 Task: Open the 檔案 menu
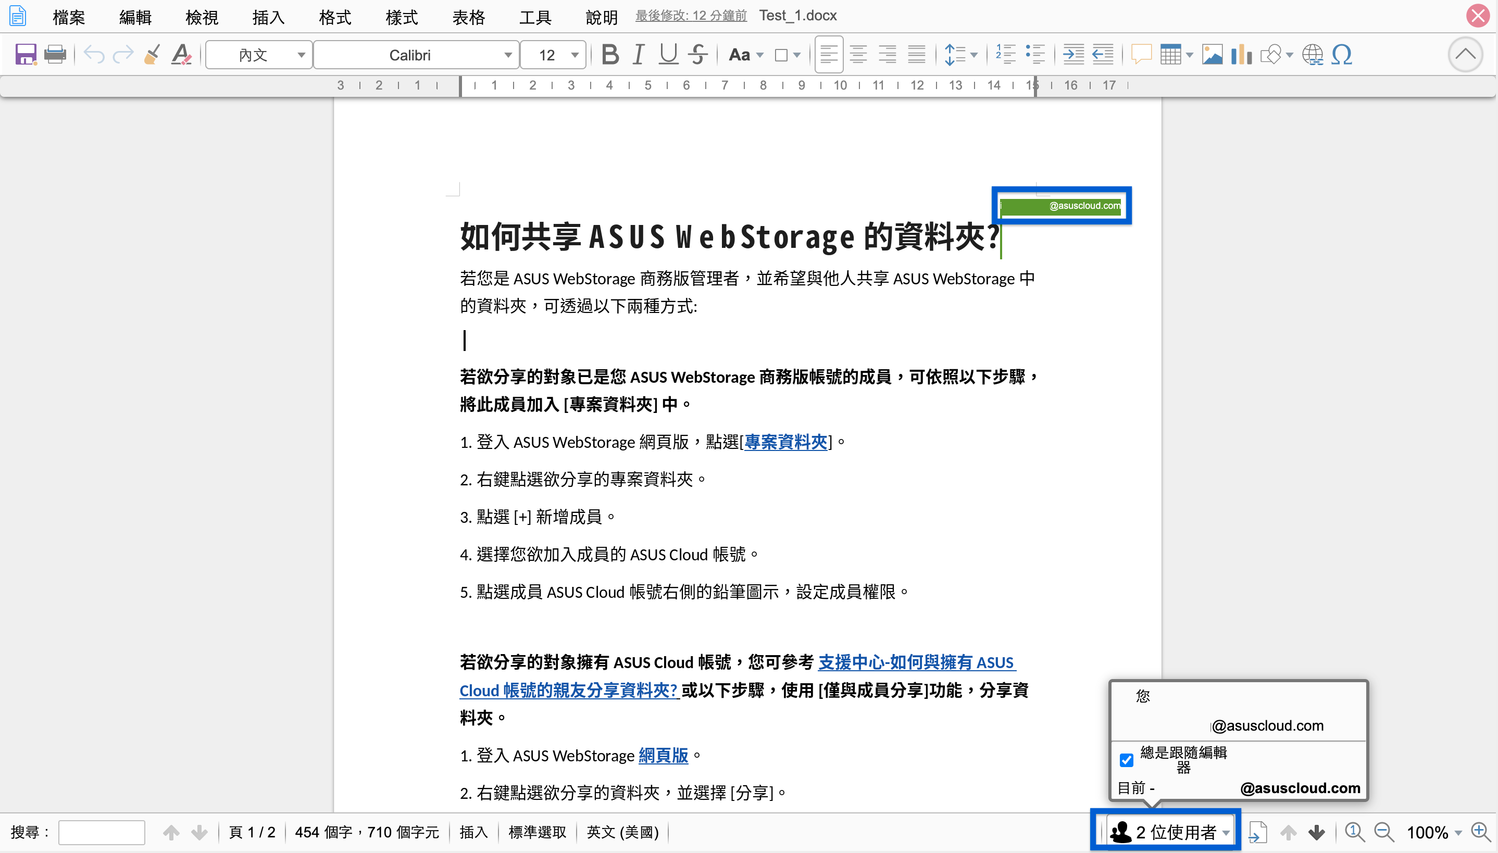click(x=69, y=17)
